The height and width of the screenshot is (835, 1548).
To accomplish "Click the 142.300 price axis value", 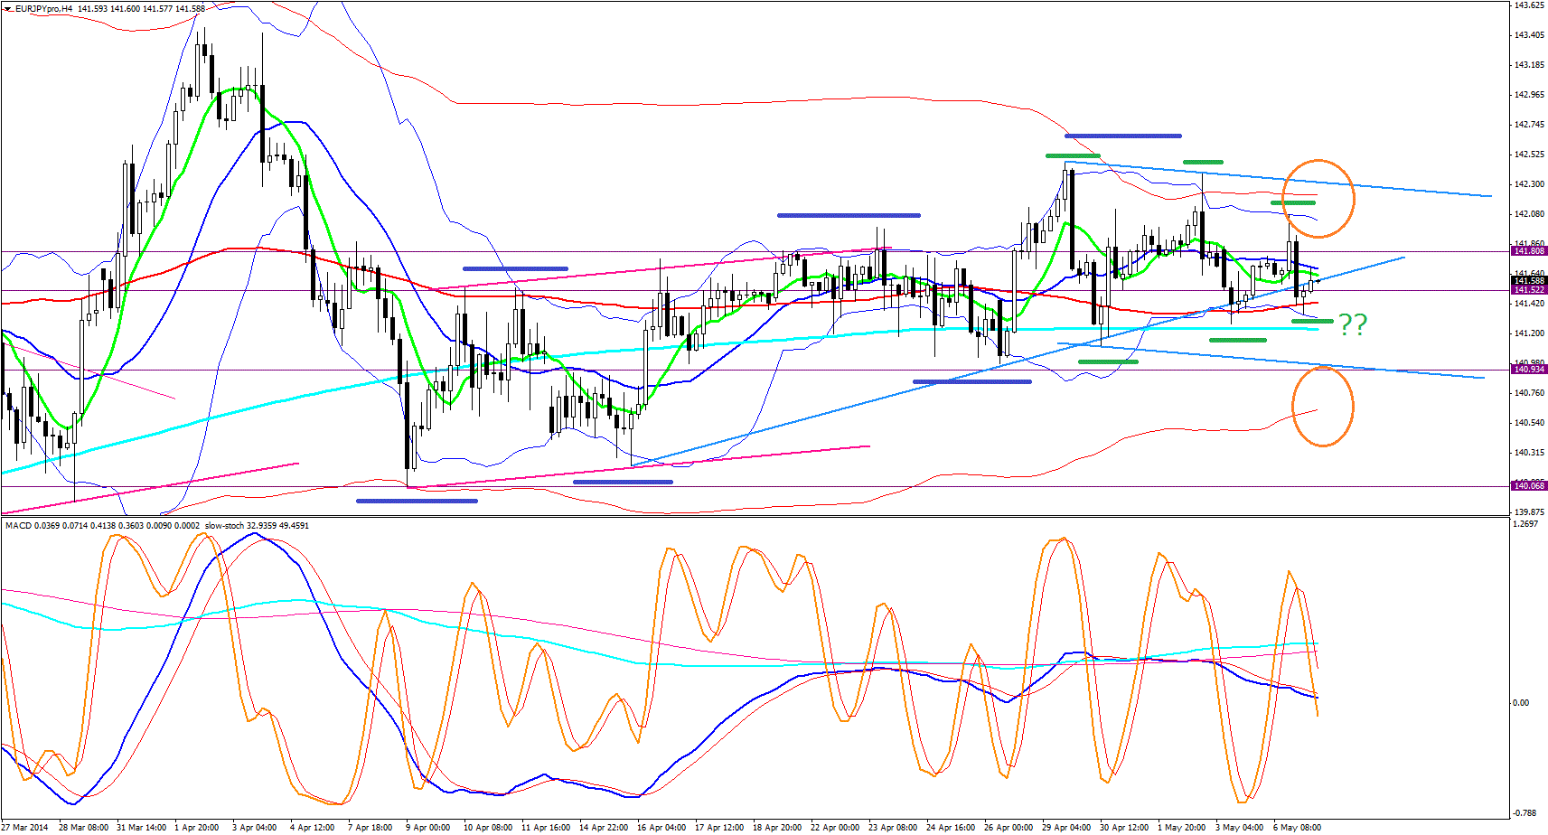I will [1529, 184].
